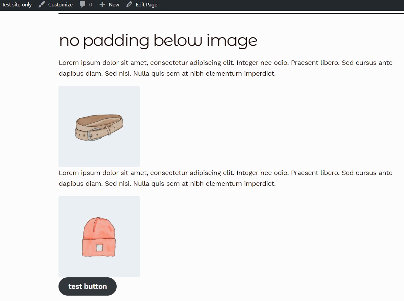
Task: Open "Edit Page" from the admin bar
Action: (142, 4)
